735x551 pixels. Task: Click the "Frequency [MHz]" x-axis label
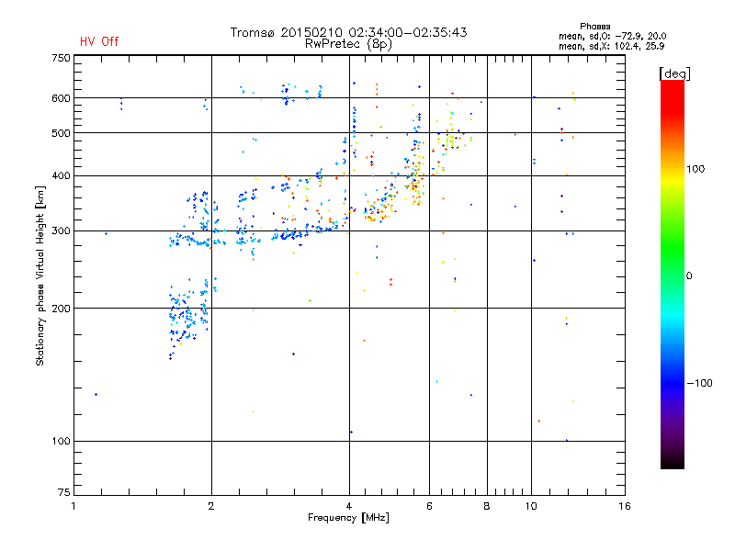pos(348,519)
